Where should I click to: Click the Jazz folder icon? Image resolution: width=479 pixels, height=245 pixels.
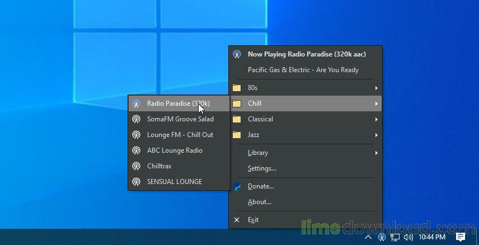coord(237,135)
